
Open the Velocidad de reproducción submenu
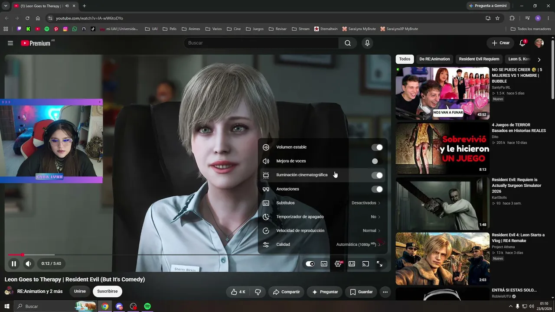tap(323, 231)
